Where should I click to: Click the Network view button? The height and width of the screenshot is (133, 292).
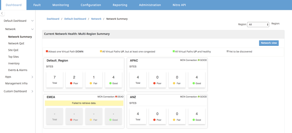(269, 43)
